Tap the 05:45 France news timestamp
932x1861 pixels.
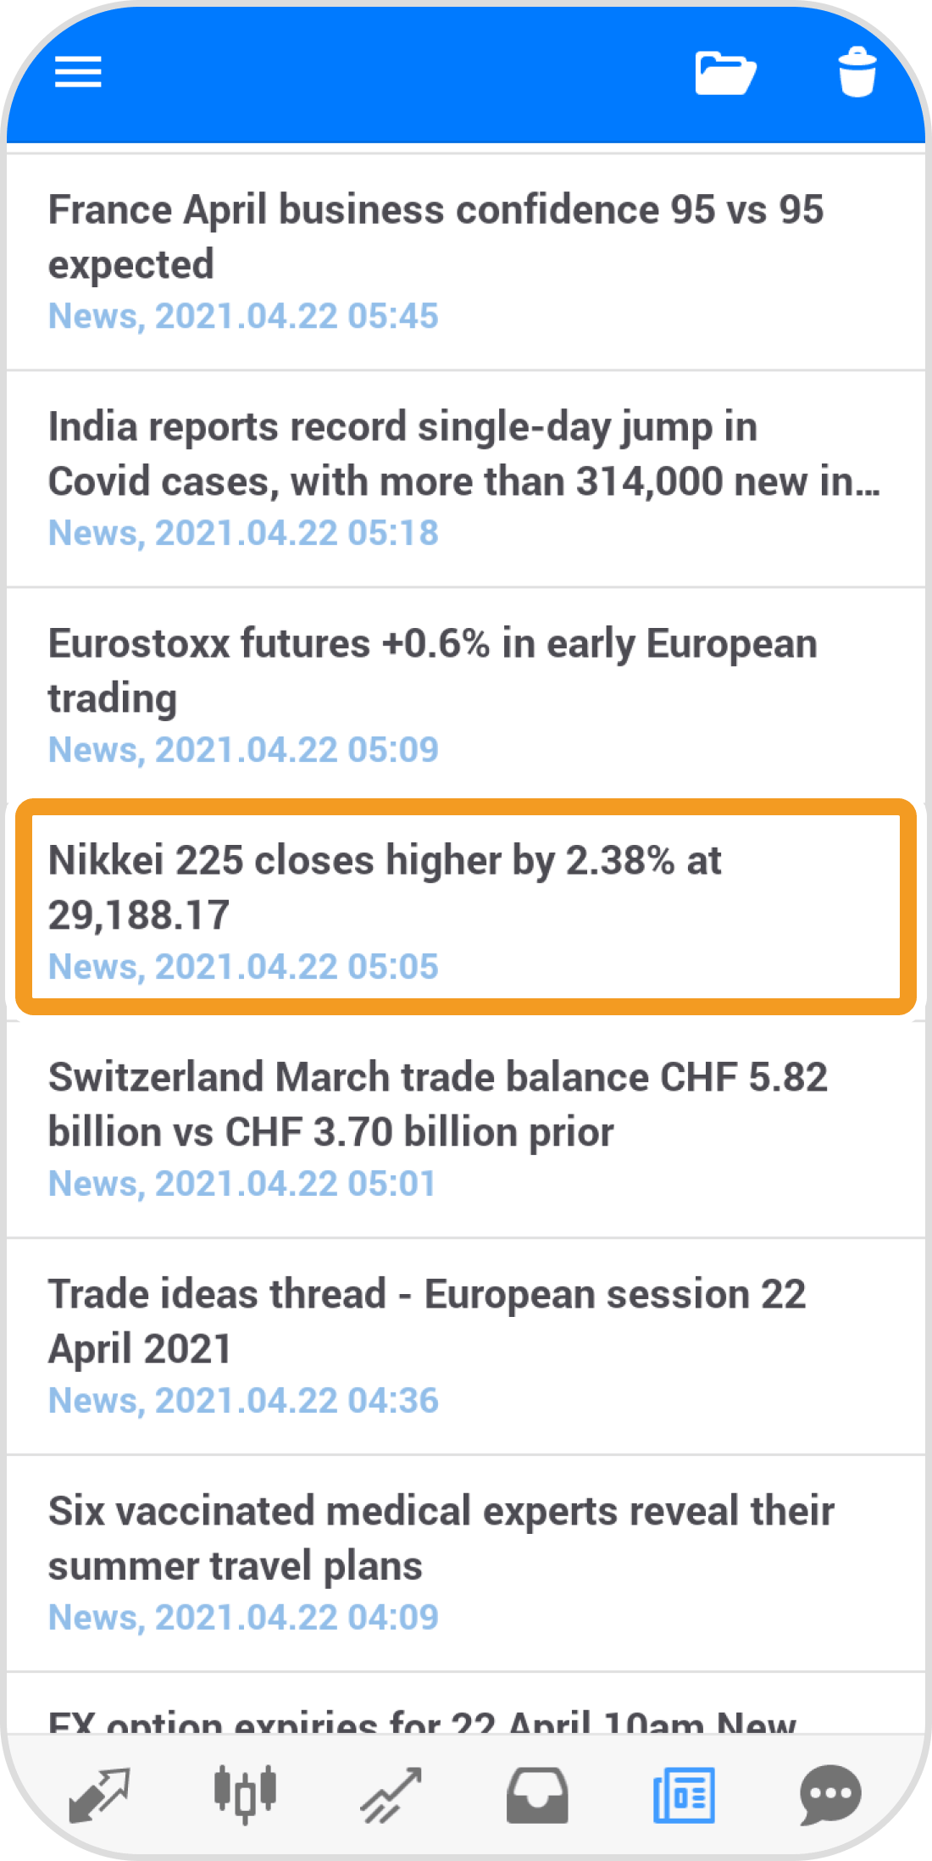(243, 316)
